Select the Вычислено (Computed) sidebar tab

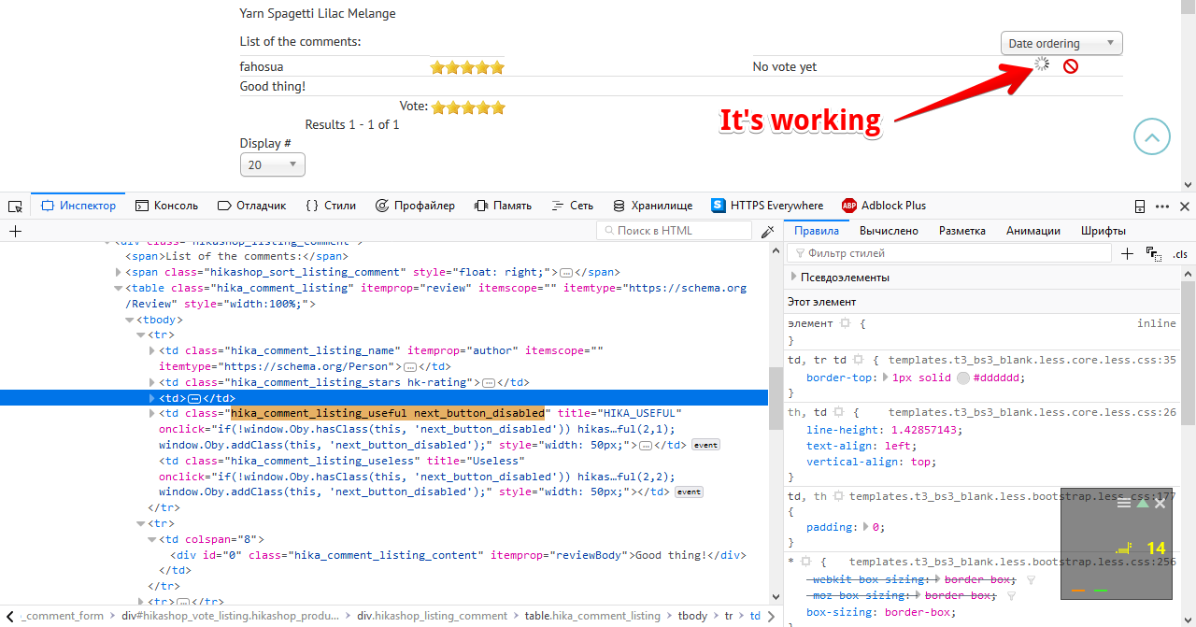point(889,231)
